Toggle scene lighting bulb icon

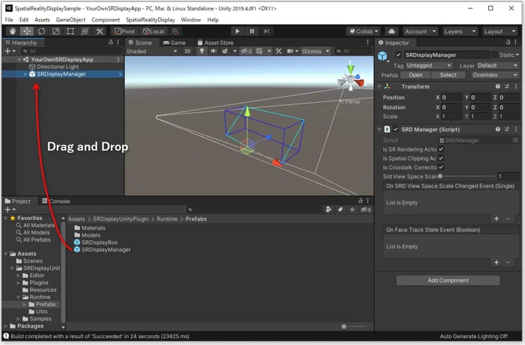click(202, 51)
